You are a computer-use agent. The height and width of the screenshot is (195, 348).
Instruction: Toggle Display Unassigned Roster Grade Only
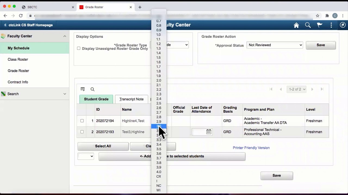pos(79,48)
